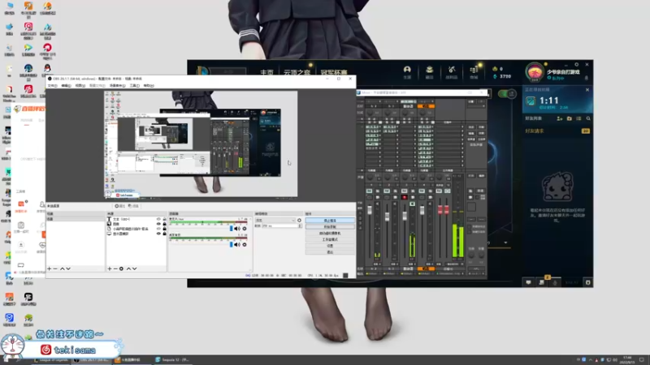Open chat icon at League client bottom bar
Screen dimensions: 650x365
click(x=528, y=282)
